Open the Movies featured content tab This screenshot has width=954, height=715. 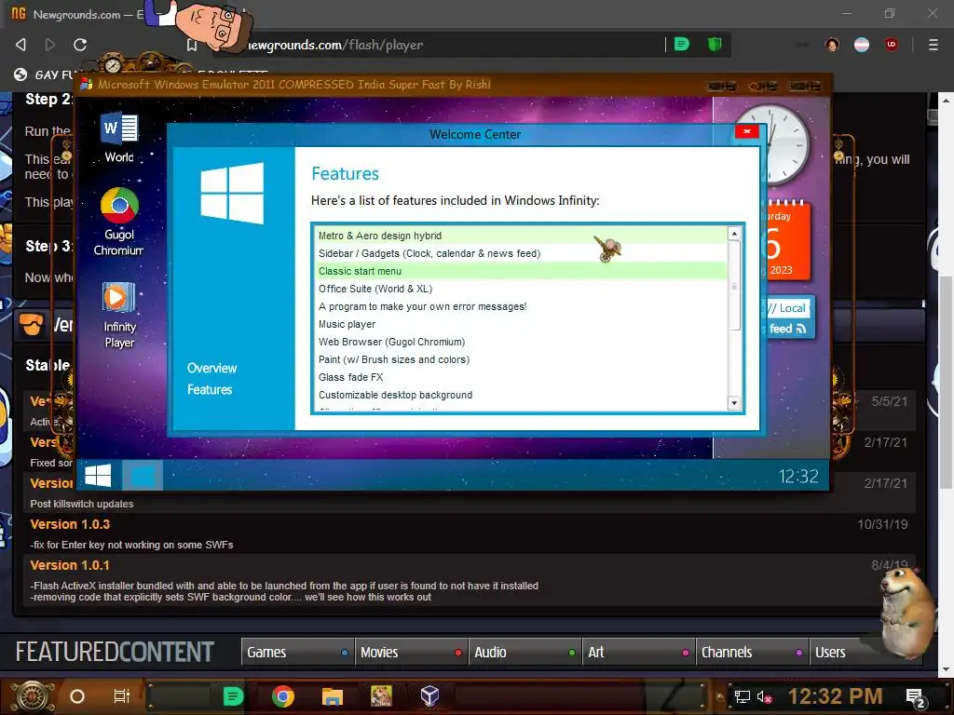point(411,652)
